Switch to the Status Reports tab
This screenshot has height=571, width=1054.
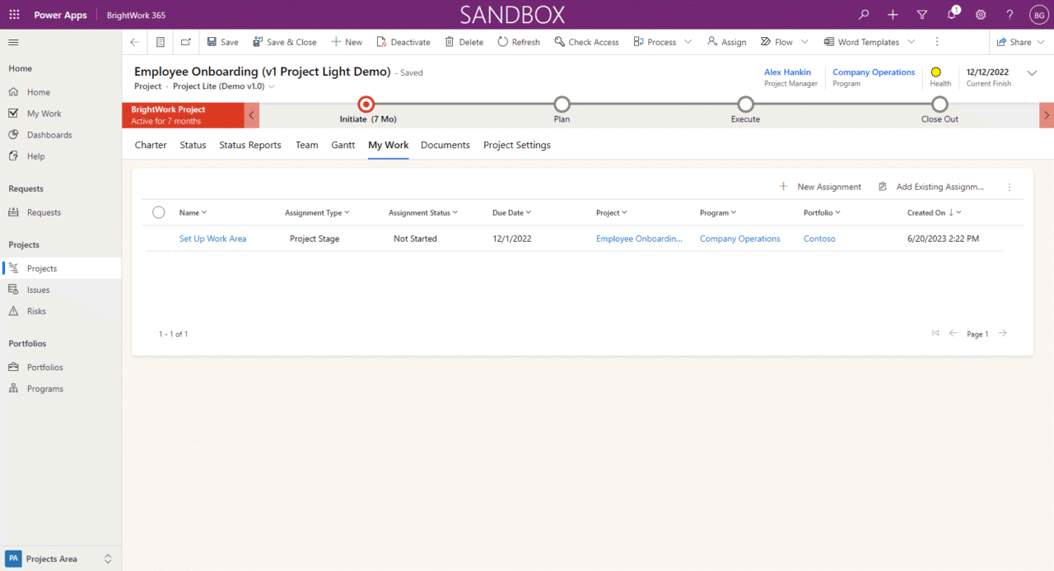(x=250, y=145)
